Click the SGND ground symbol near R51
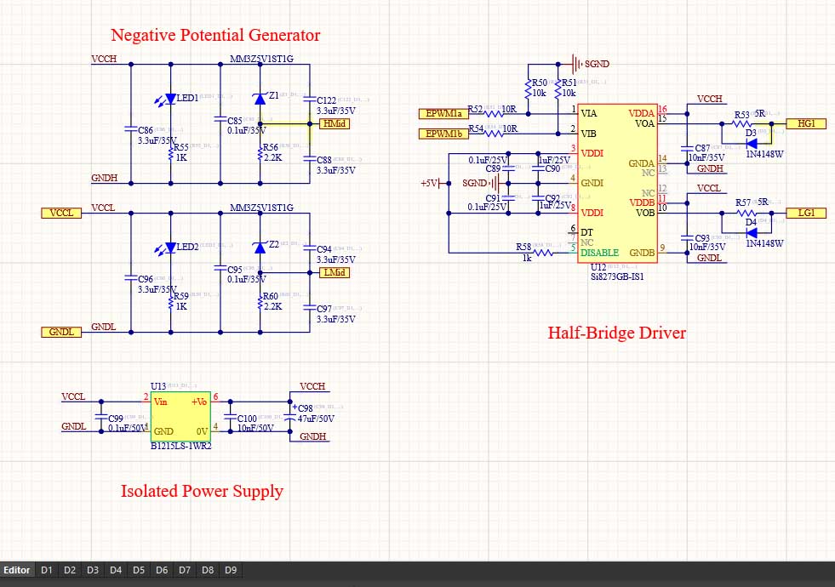This screenshot has height=587, width=835. [x=578, y=64]
